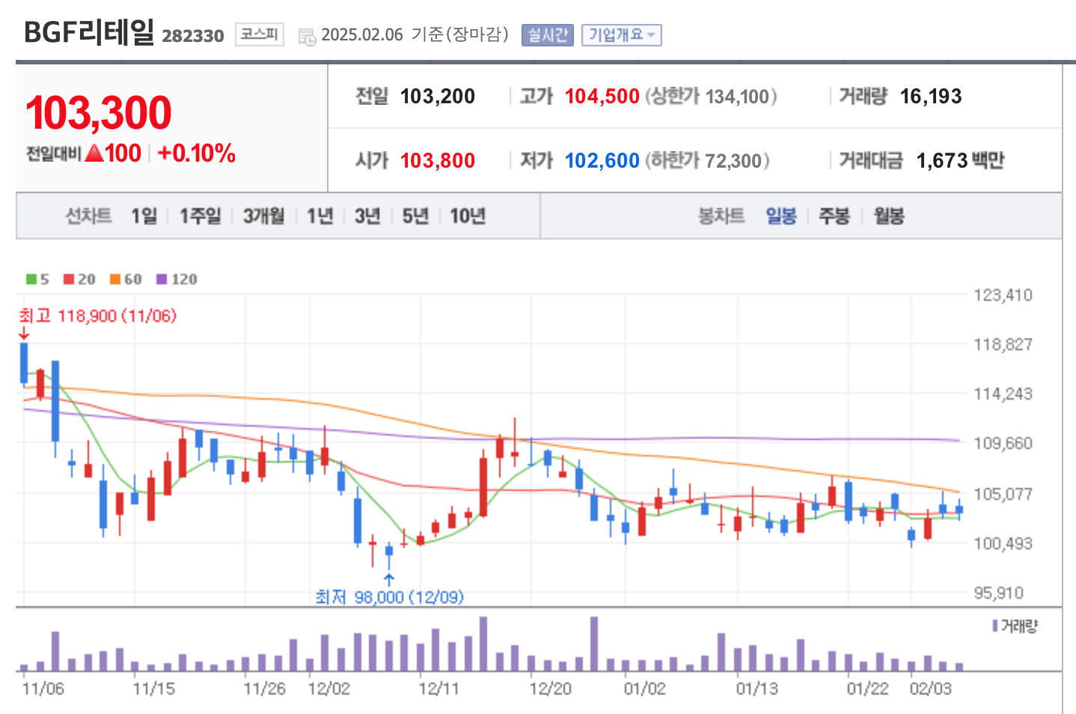Click the opening price 103,800

point(438,161)
